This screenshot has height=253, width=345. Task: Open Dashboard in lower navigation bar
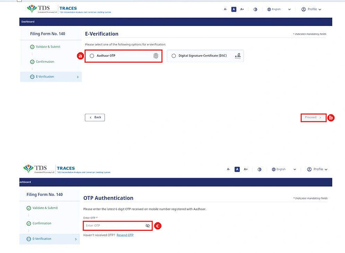(x=25, y=182)
